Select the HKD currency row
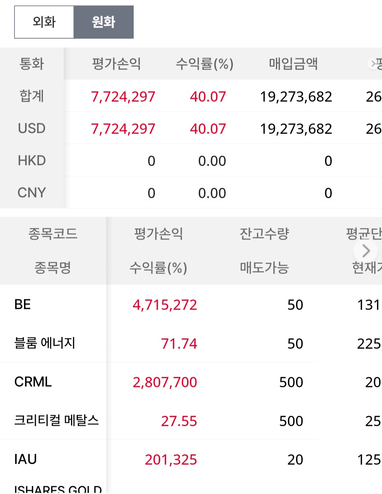 point(32,160)
